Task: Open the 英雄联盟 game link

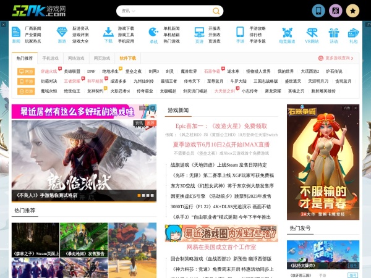Action: (x=72, y=71)
